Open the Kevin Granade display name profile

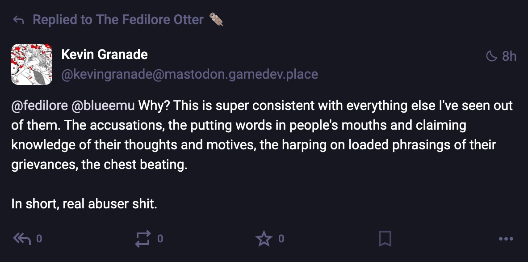(x=104, y=55)
